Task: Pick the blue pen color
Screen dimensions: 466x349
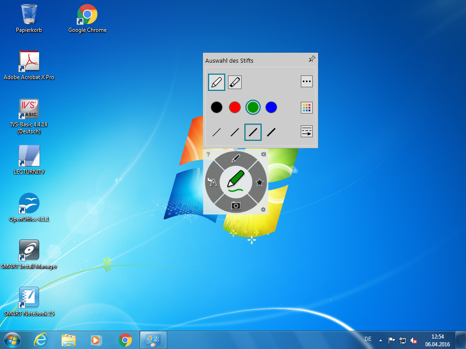Action: [271, 108]
